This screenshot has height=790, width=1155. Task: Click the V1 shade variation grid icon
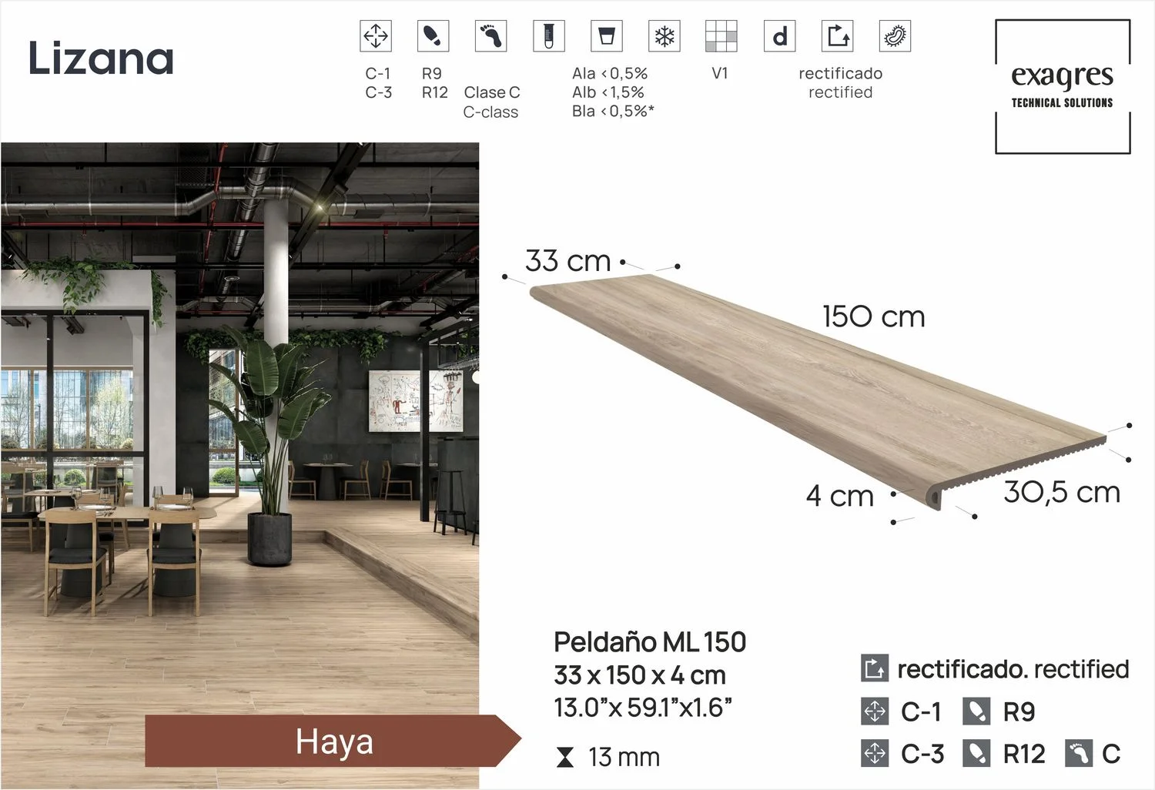[x=721, y=36]
